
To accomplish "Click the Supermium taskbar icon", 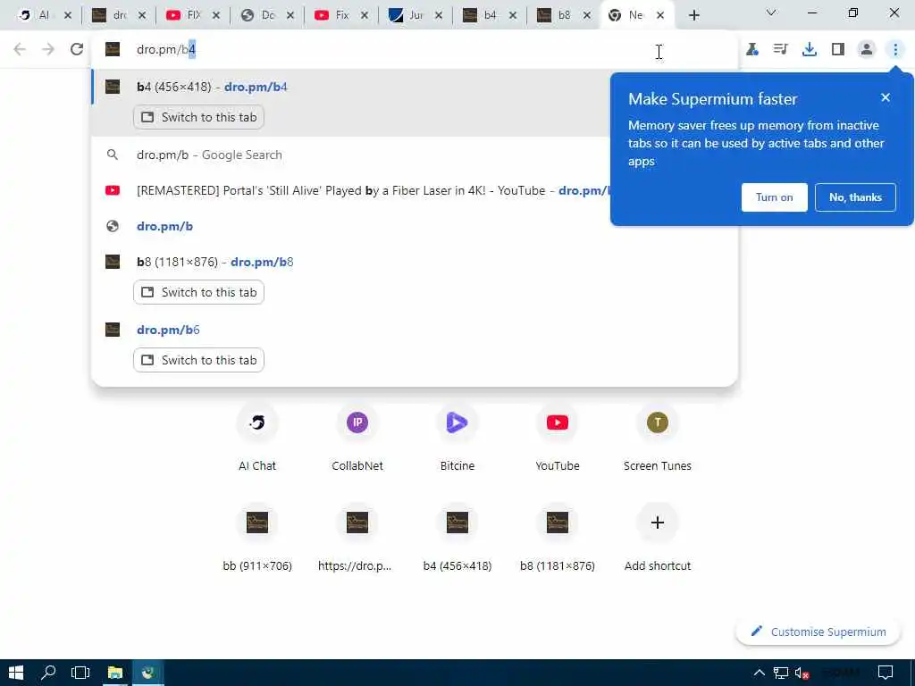I will coord(147,673).
